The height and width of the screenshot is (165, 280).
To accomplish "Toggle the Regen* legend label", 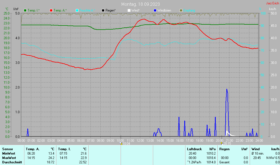I will tap(110, 11).
